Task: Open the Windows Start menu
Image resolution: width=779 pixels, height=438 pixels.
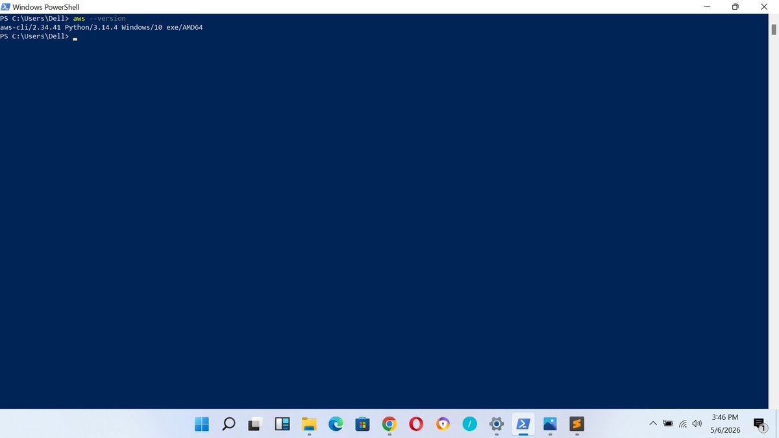Action: pos(202,424)
